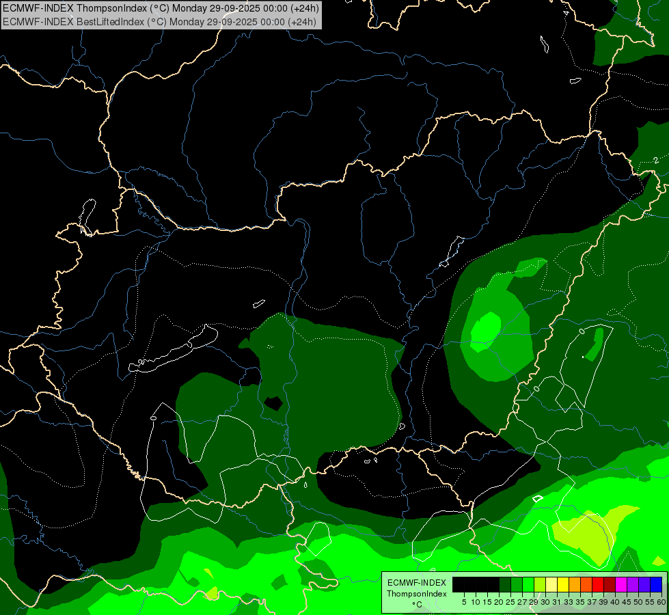Click the legend scale value 33
This screenshot has height=615, width=669.
pyautogui.click(x=569, y=602)
